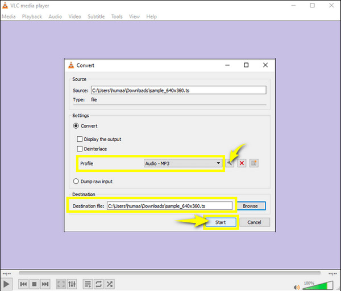
Task: Toggle the playlist view icon
Action: 88,284
